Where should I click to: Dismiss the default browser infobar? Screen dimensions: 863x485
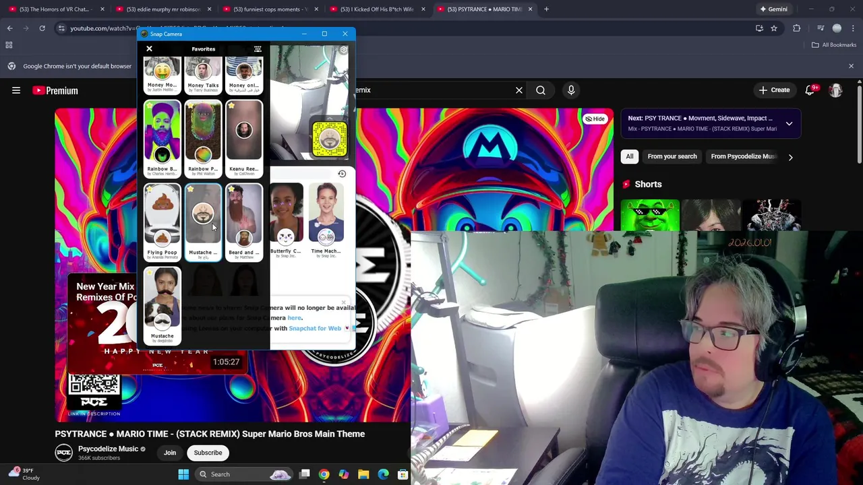[851, 66]
